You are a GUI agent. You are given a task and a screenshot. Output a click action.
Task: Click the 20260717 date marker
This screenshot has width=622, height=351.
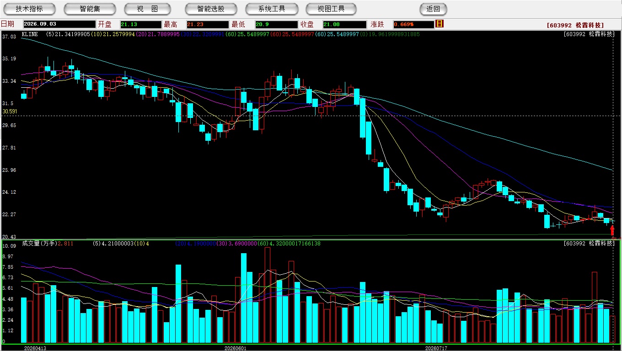pos(436,348)
